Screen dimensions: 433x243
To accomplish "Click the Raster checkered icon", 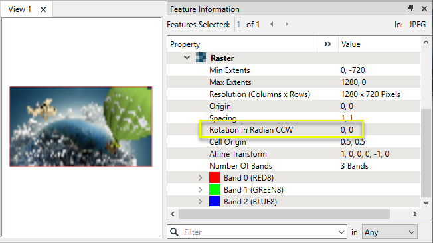I will [201, 58].
